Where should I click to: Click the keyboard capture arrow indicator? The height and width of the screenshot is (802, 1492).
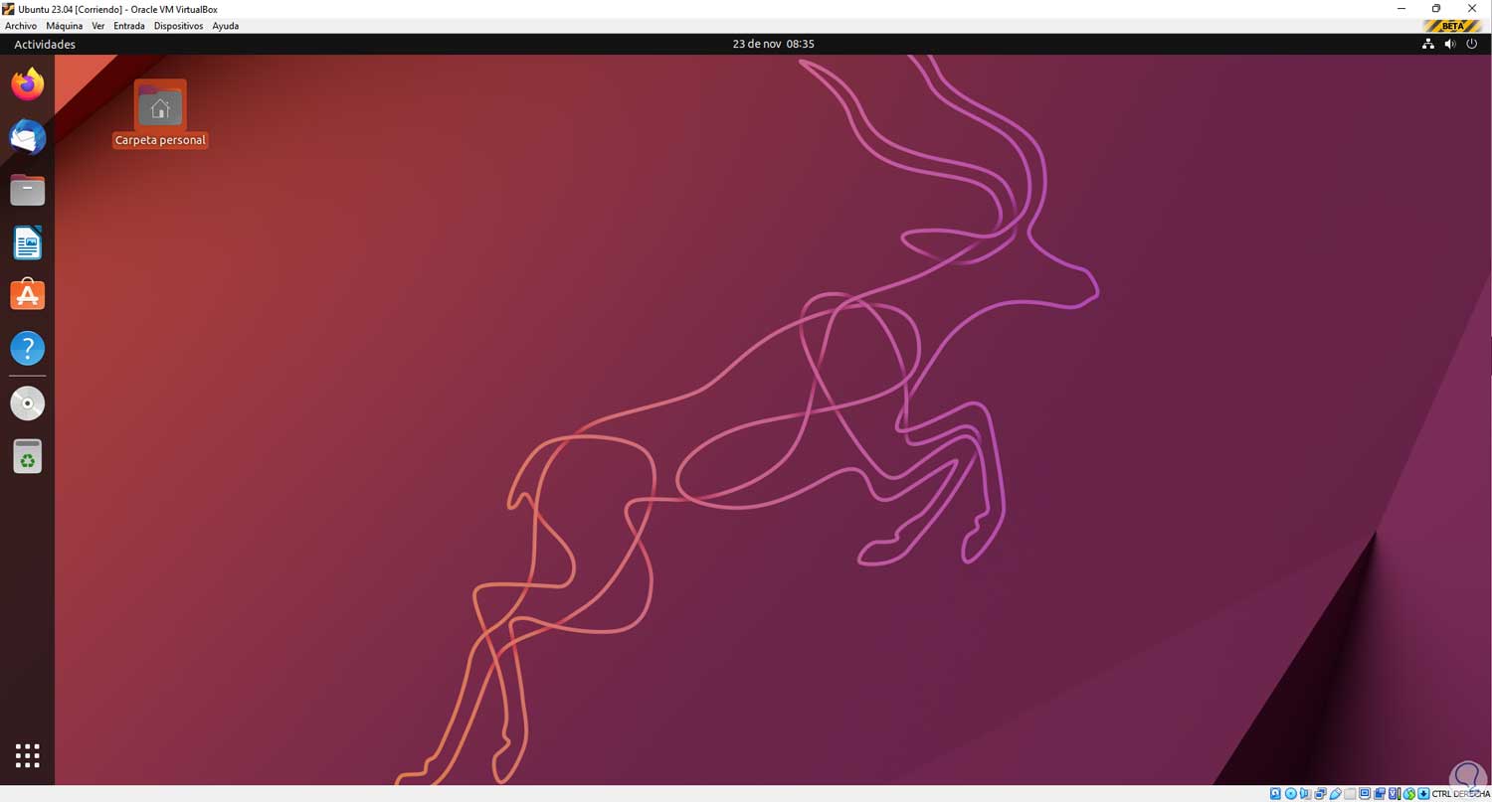[x=1423, y=794]
